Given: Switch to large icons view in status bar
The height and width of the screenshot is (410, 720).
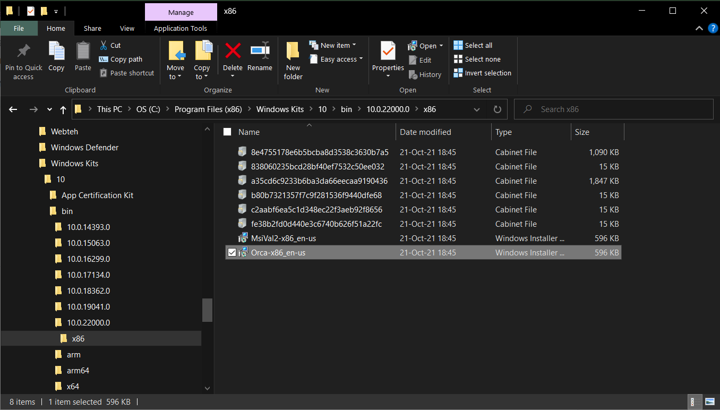Looking at the screenshot, I should (x=710, y=402).
